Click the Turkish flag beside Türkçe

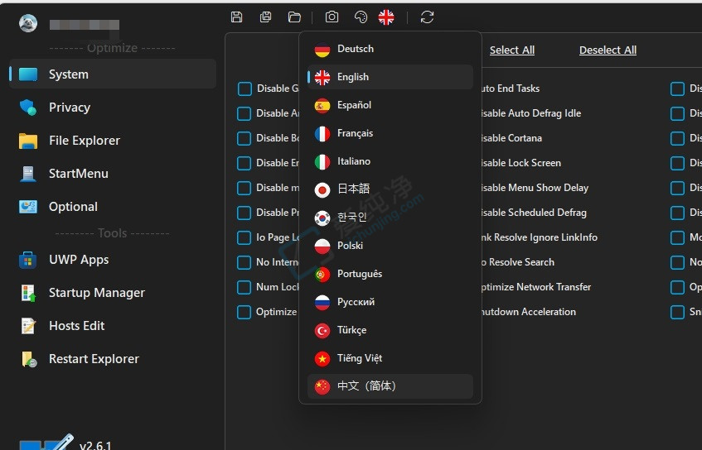click(322, 330)
